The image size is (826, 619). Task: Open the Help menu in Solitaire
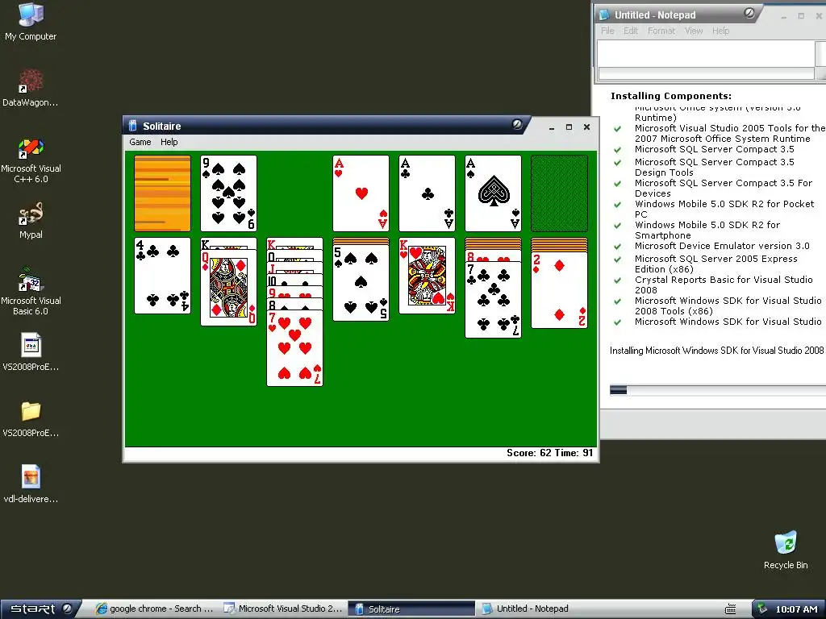point(169,142)
